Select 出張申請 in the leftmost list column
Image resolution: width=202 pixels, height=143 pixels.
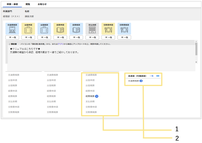pyautogui.click(x=13, y=80)
